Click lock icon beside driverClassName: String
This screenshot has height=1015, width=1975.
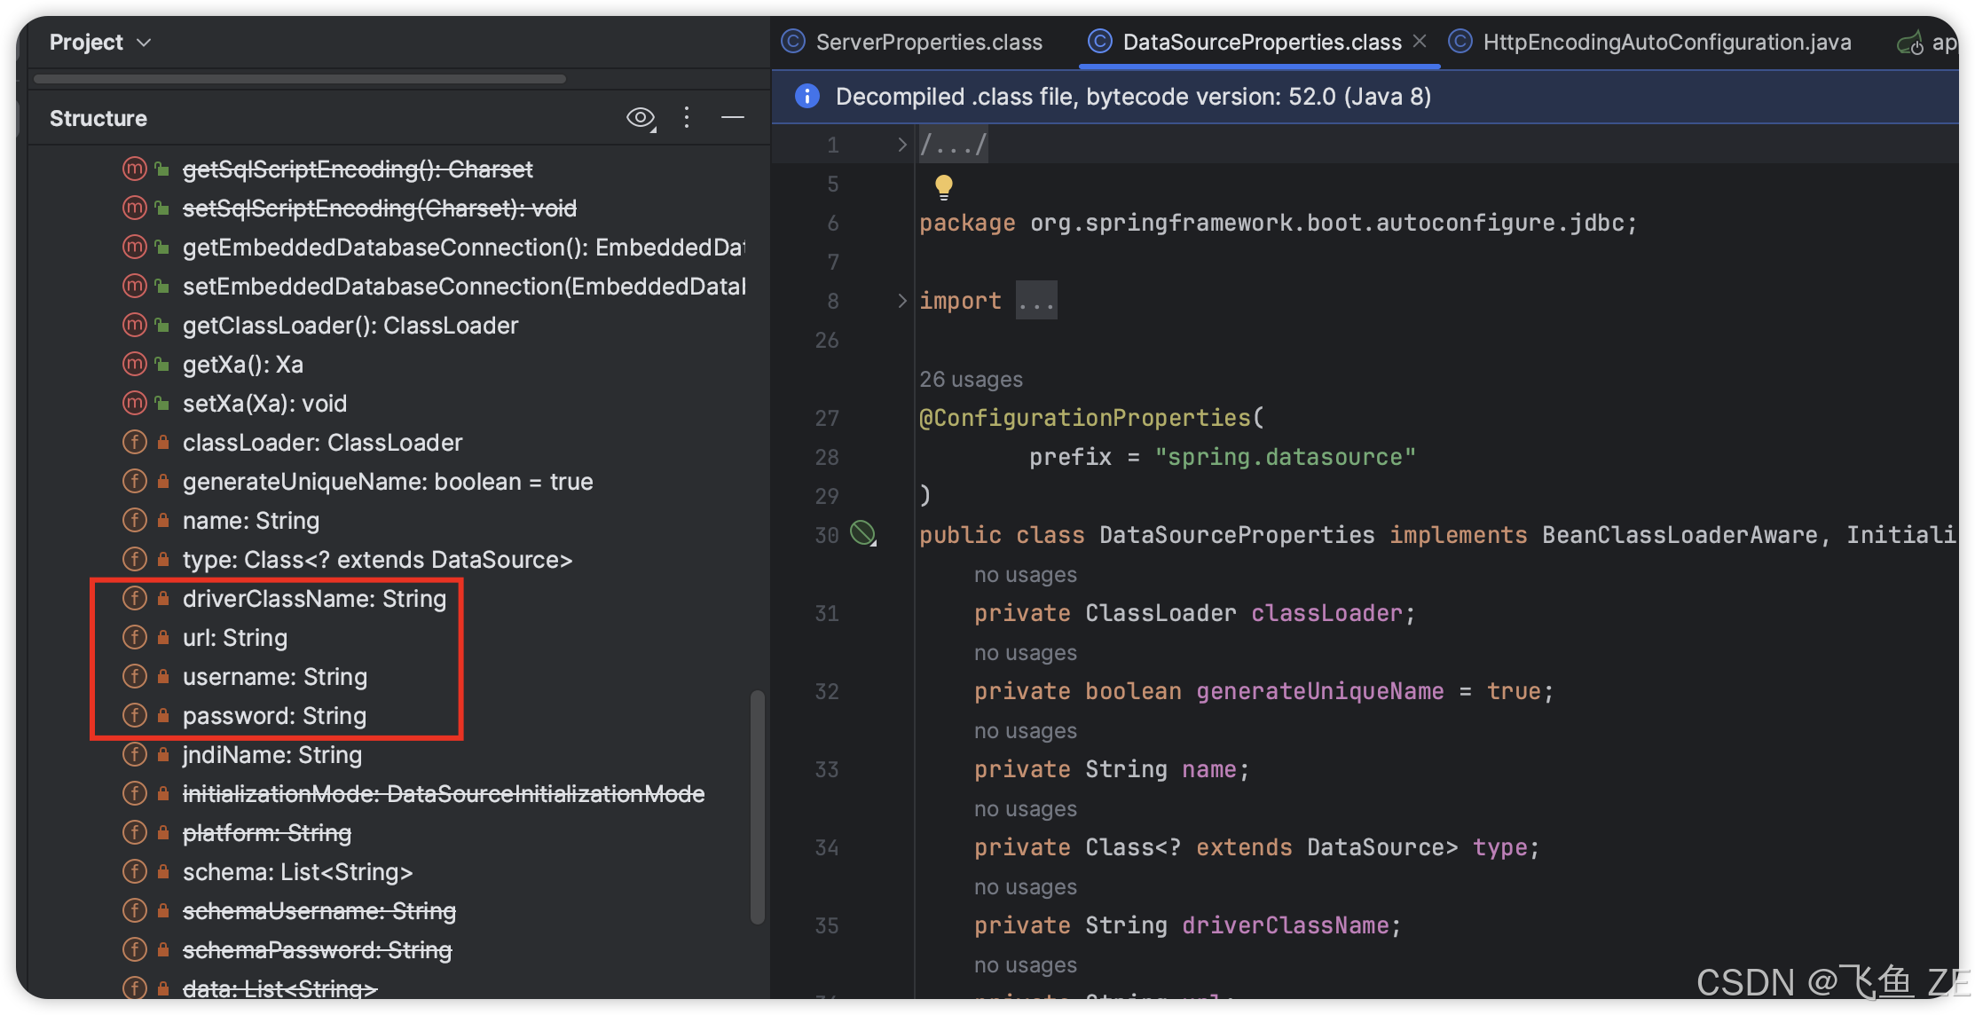pos(163,598)
